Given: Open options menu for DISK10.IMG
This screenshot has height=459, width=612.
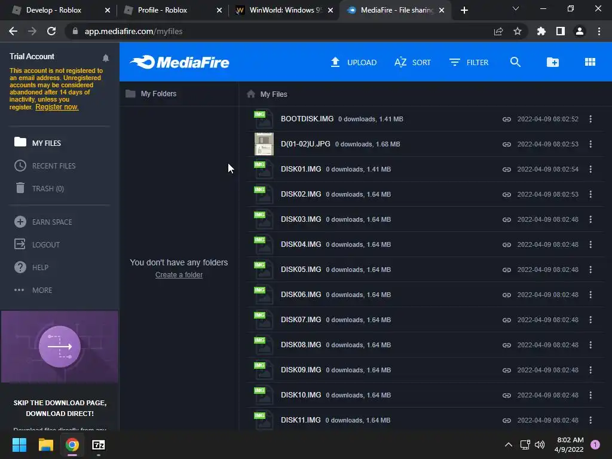Looking at the screenshot, I should tap(590, 395).
